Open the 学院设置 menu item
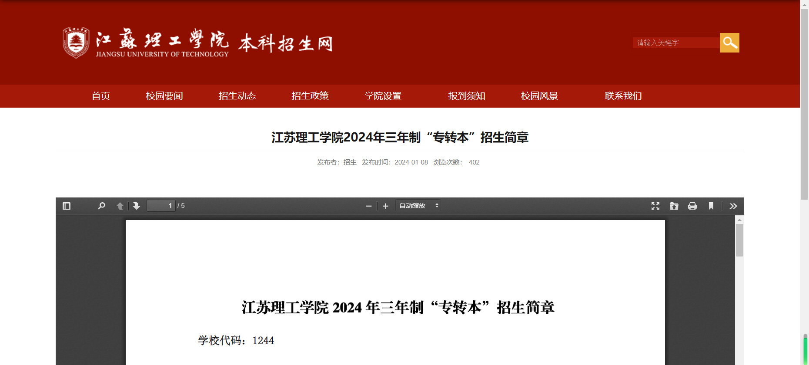Viewport: 809px width, 365px height. (x=383, y=96)
